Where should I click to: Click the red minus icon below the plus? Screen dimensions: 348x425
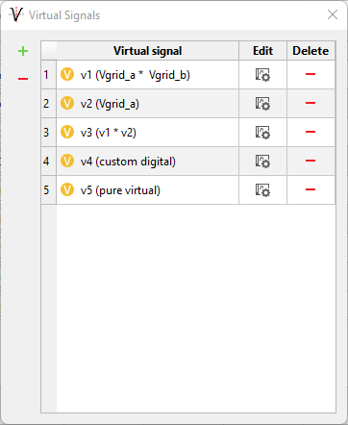[23, 79]
